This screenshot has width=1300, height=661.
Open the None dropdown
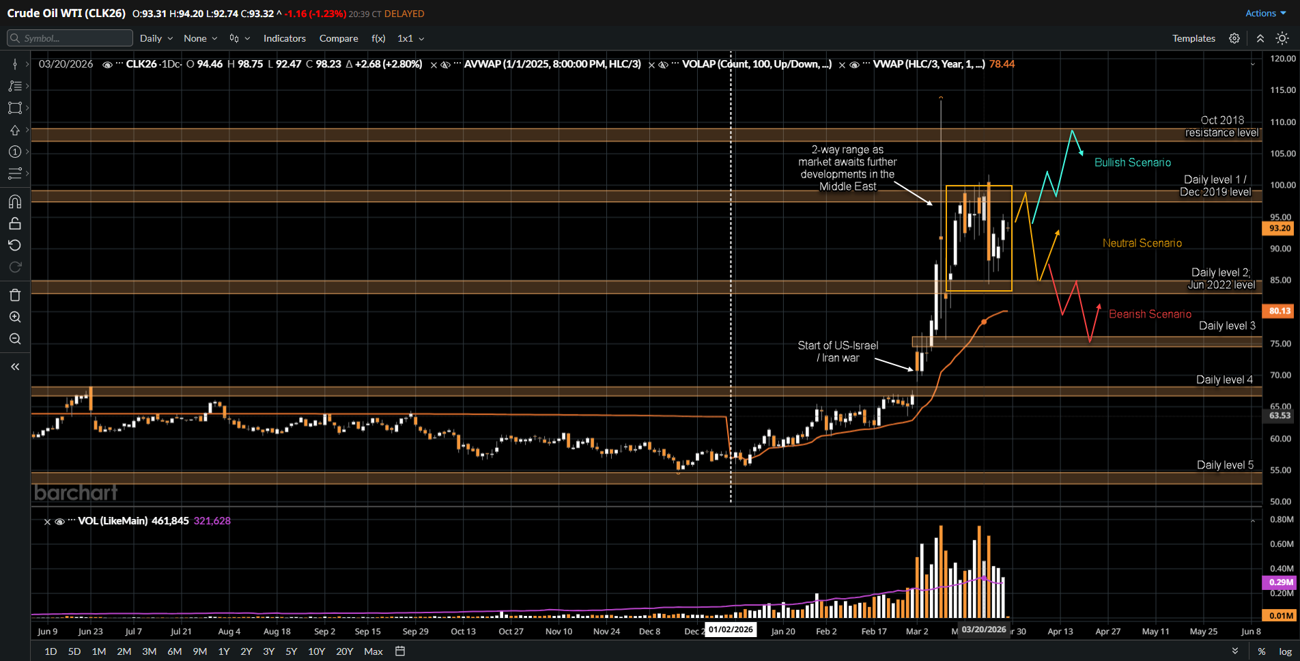(x=201, y=38)
